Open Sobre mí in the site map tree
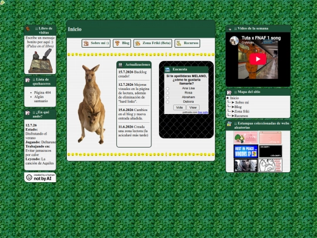This screenshot has height=238, width=317. click(x=242, y=102)
